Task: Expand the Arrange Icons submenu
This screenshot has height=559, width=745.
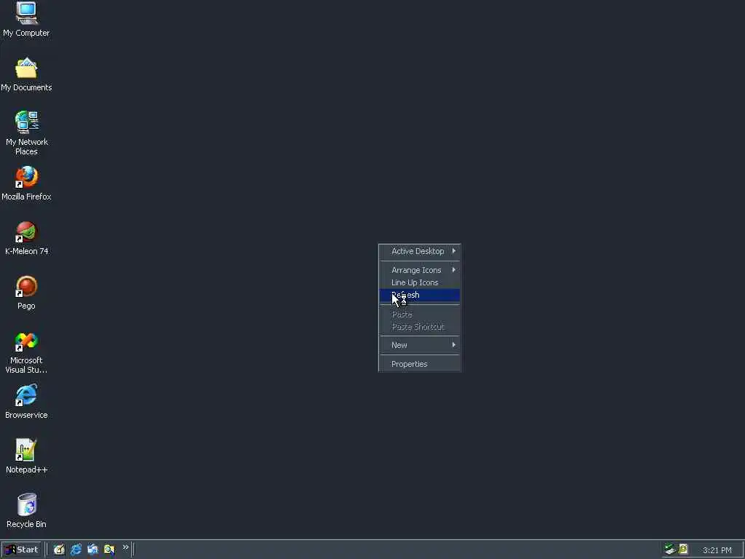Action: tap(420, 270)
